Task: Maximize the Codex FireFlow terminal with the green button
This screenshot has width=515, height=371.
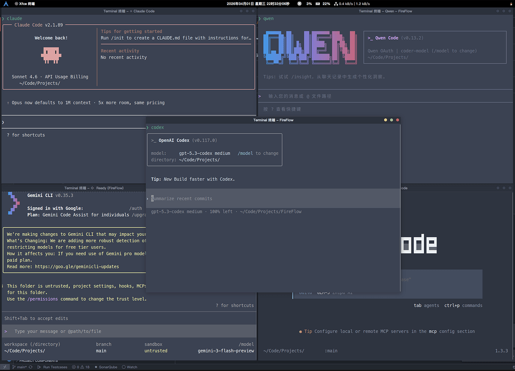Action: click(391, 120)
